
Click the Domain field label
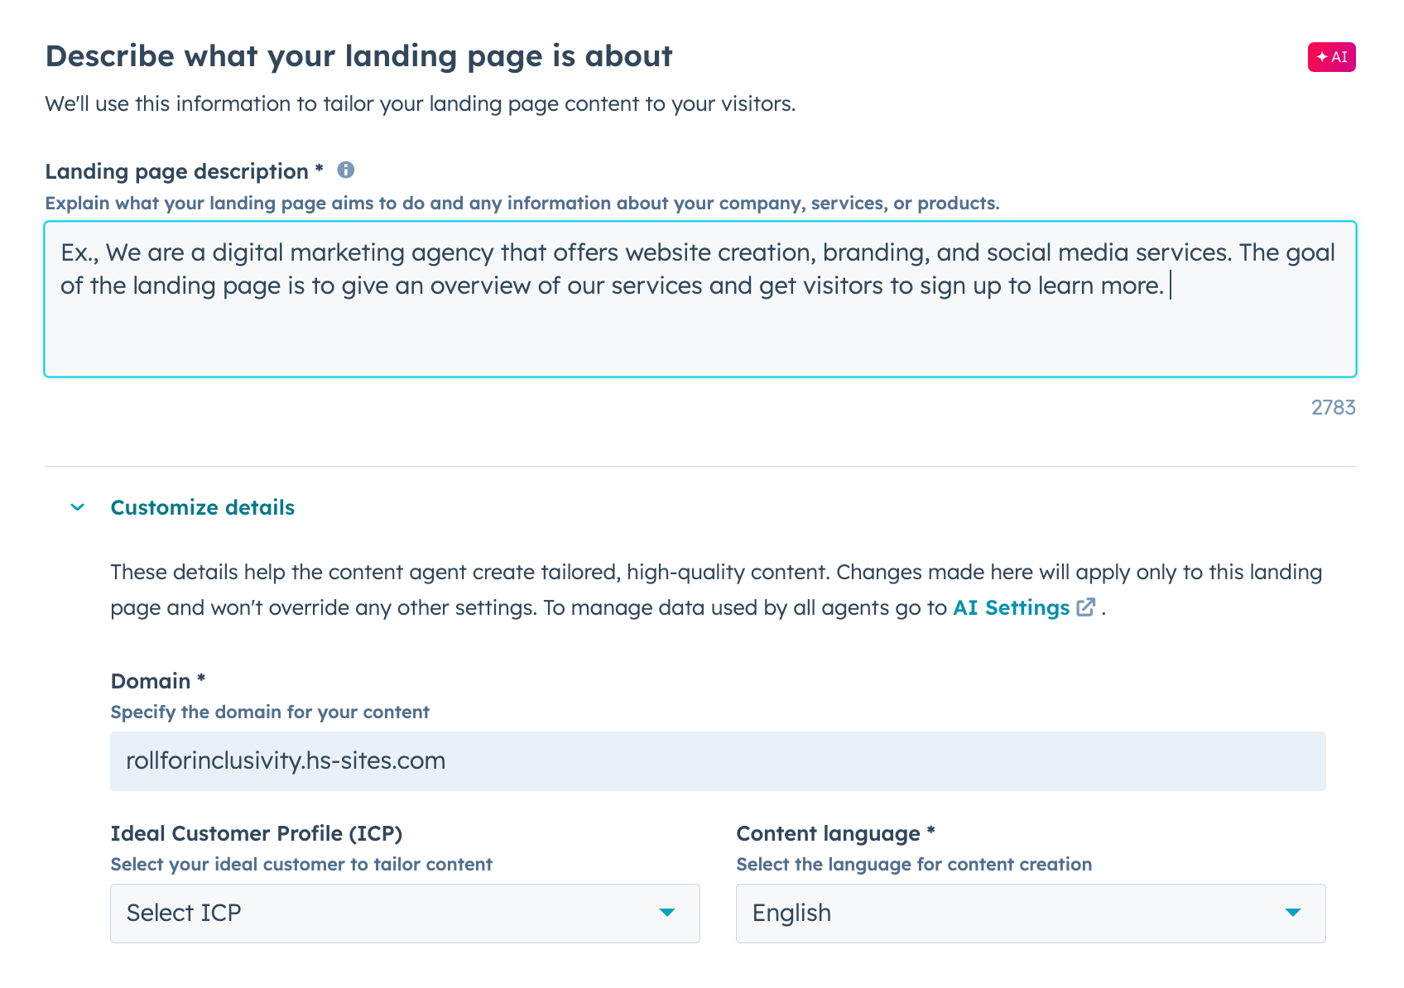(158, 680)
